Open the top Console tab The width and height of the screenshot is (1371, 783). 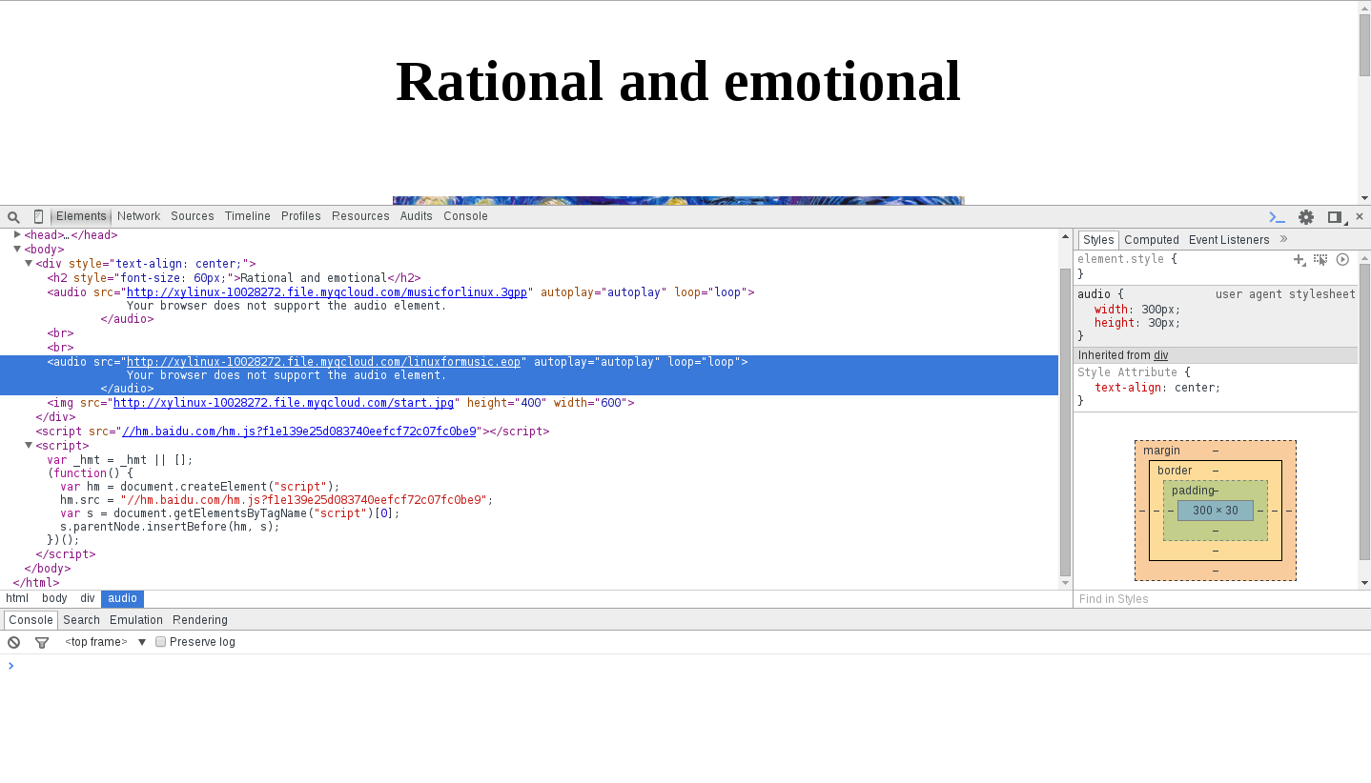465,216
